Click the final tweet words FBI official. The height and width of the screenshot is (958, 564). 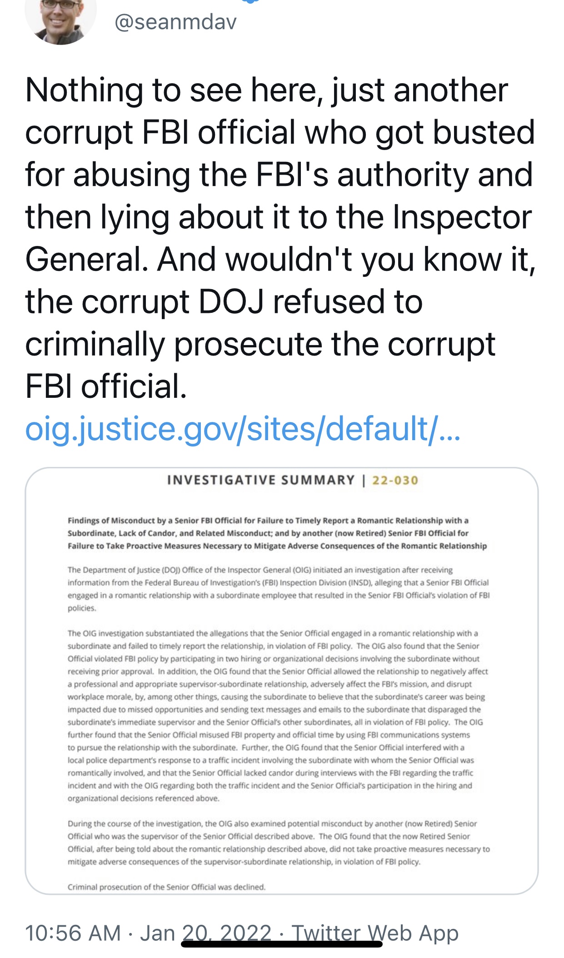[106, 386]
